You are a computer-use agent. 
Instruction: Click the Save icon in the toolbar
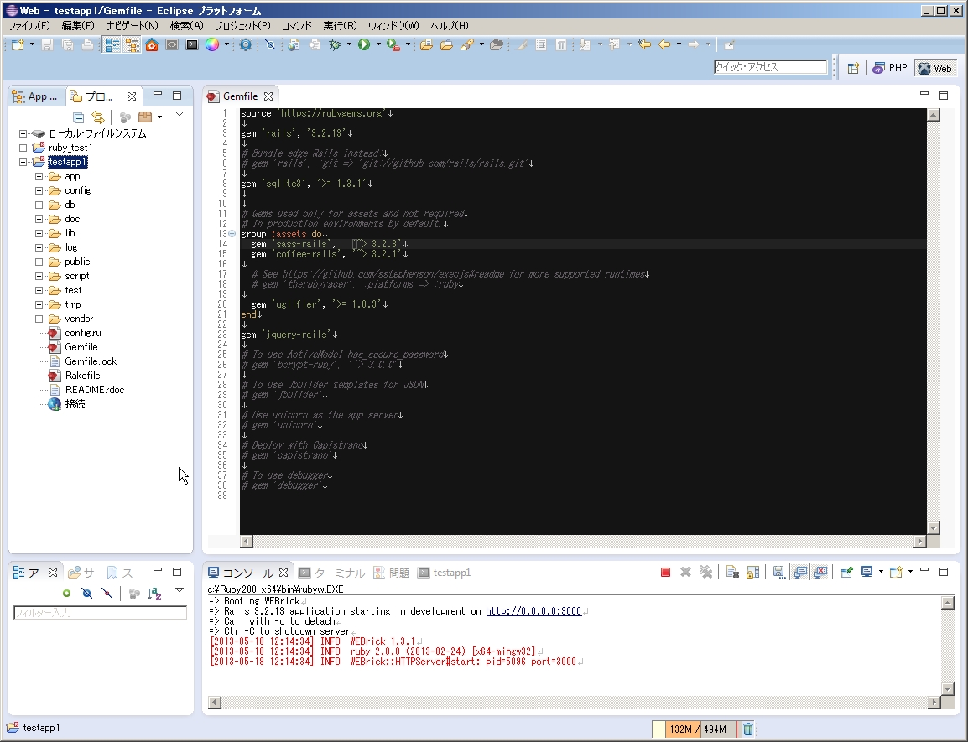point(47,44)
